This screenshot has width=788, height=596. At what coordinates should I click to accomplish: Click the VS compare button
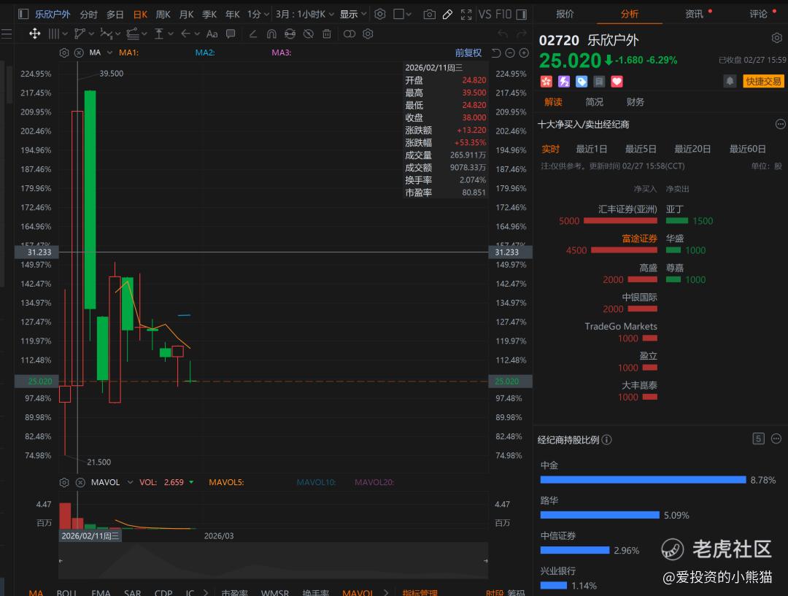tap(485, 14)
